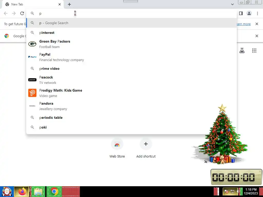
Task: Toggle the side panel icon
Action: click(241, 13)
